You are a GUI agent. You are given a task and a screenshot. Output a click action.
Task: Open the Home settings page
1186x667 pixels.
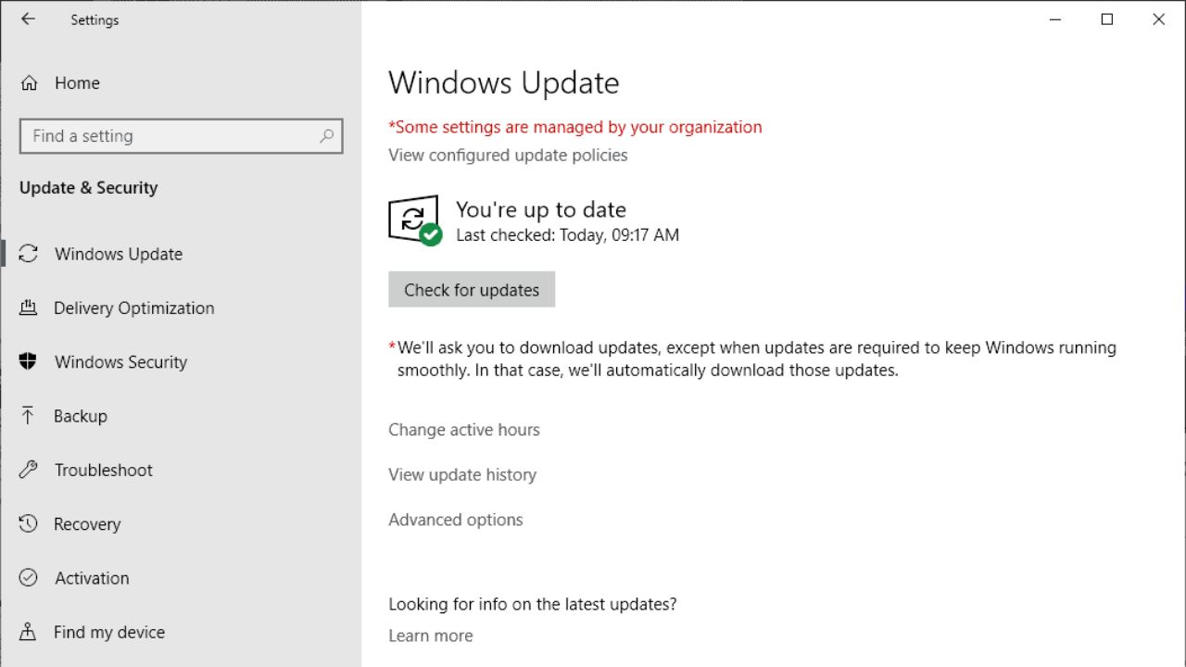77,83
